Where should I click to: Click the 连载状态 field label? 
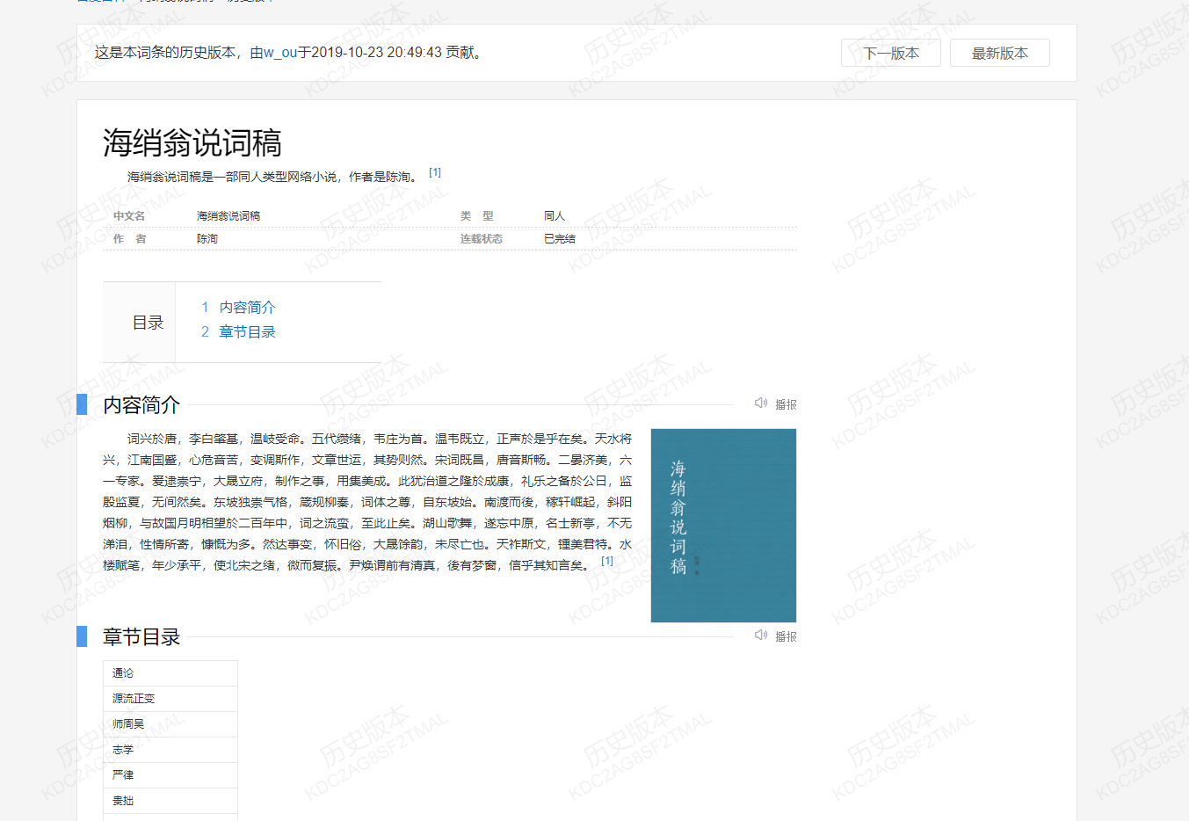click(482, 239)
